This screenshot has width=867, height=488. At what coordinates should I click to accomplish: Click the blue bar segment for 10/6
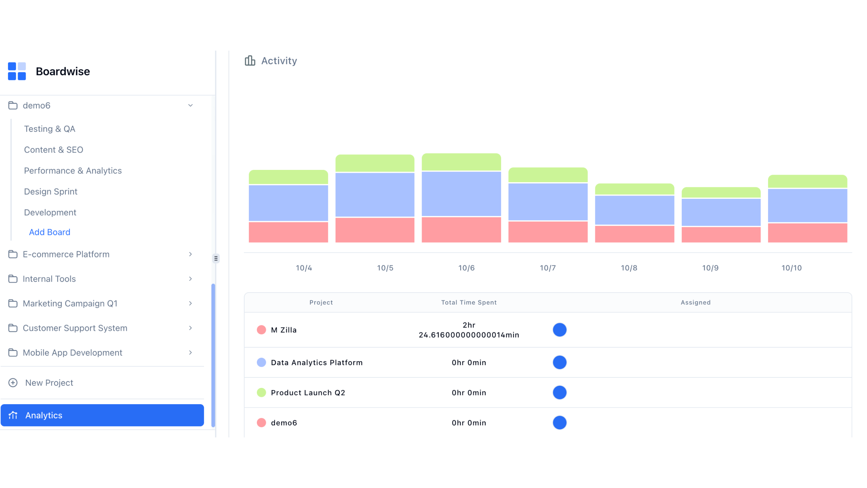461,194
